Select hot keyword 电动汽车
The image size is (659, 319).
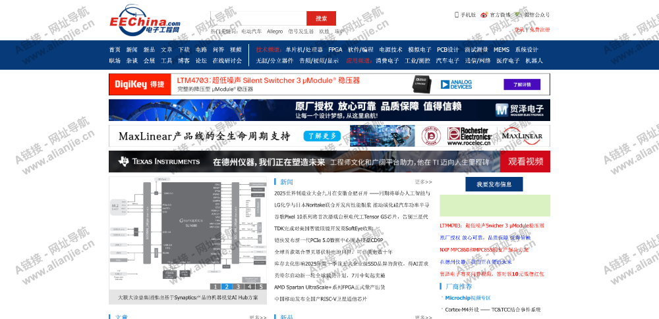251,32
